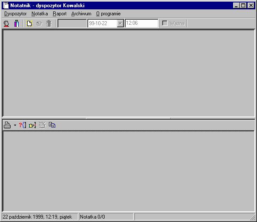Click the purple and cyan exit door icon
257x222 pixels.
tap(17, 23)
